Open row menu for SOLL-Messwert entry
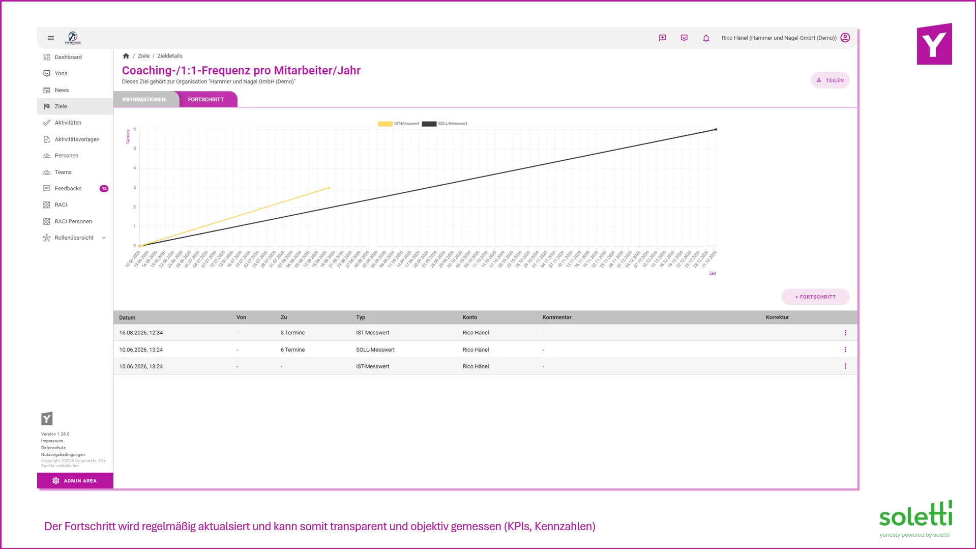 click(845, 350)
